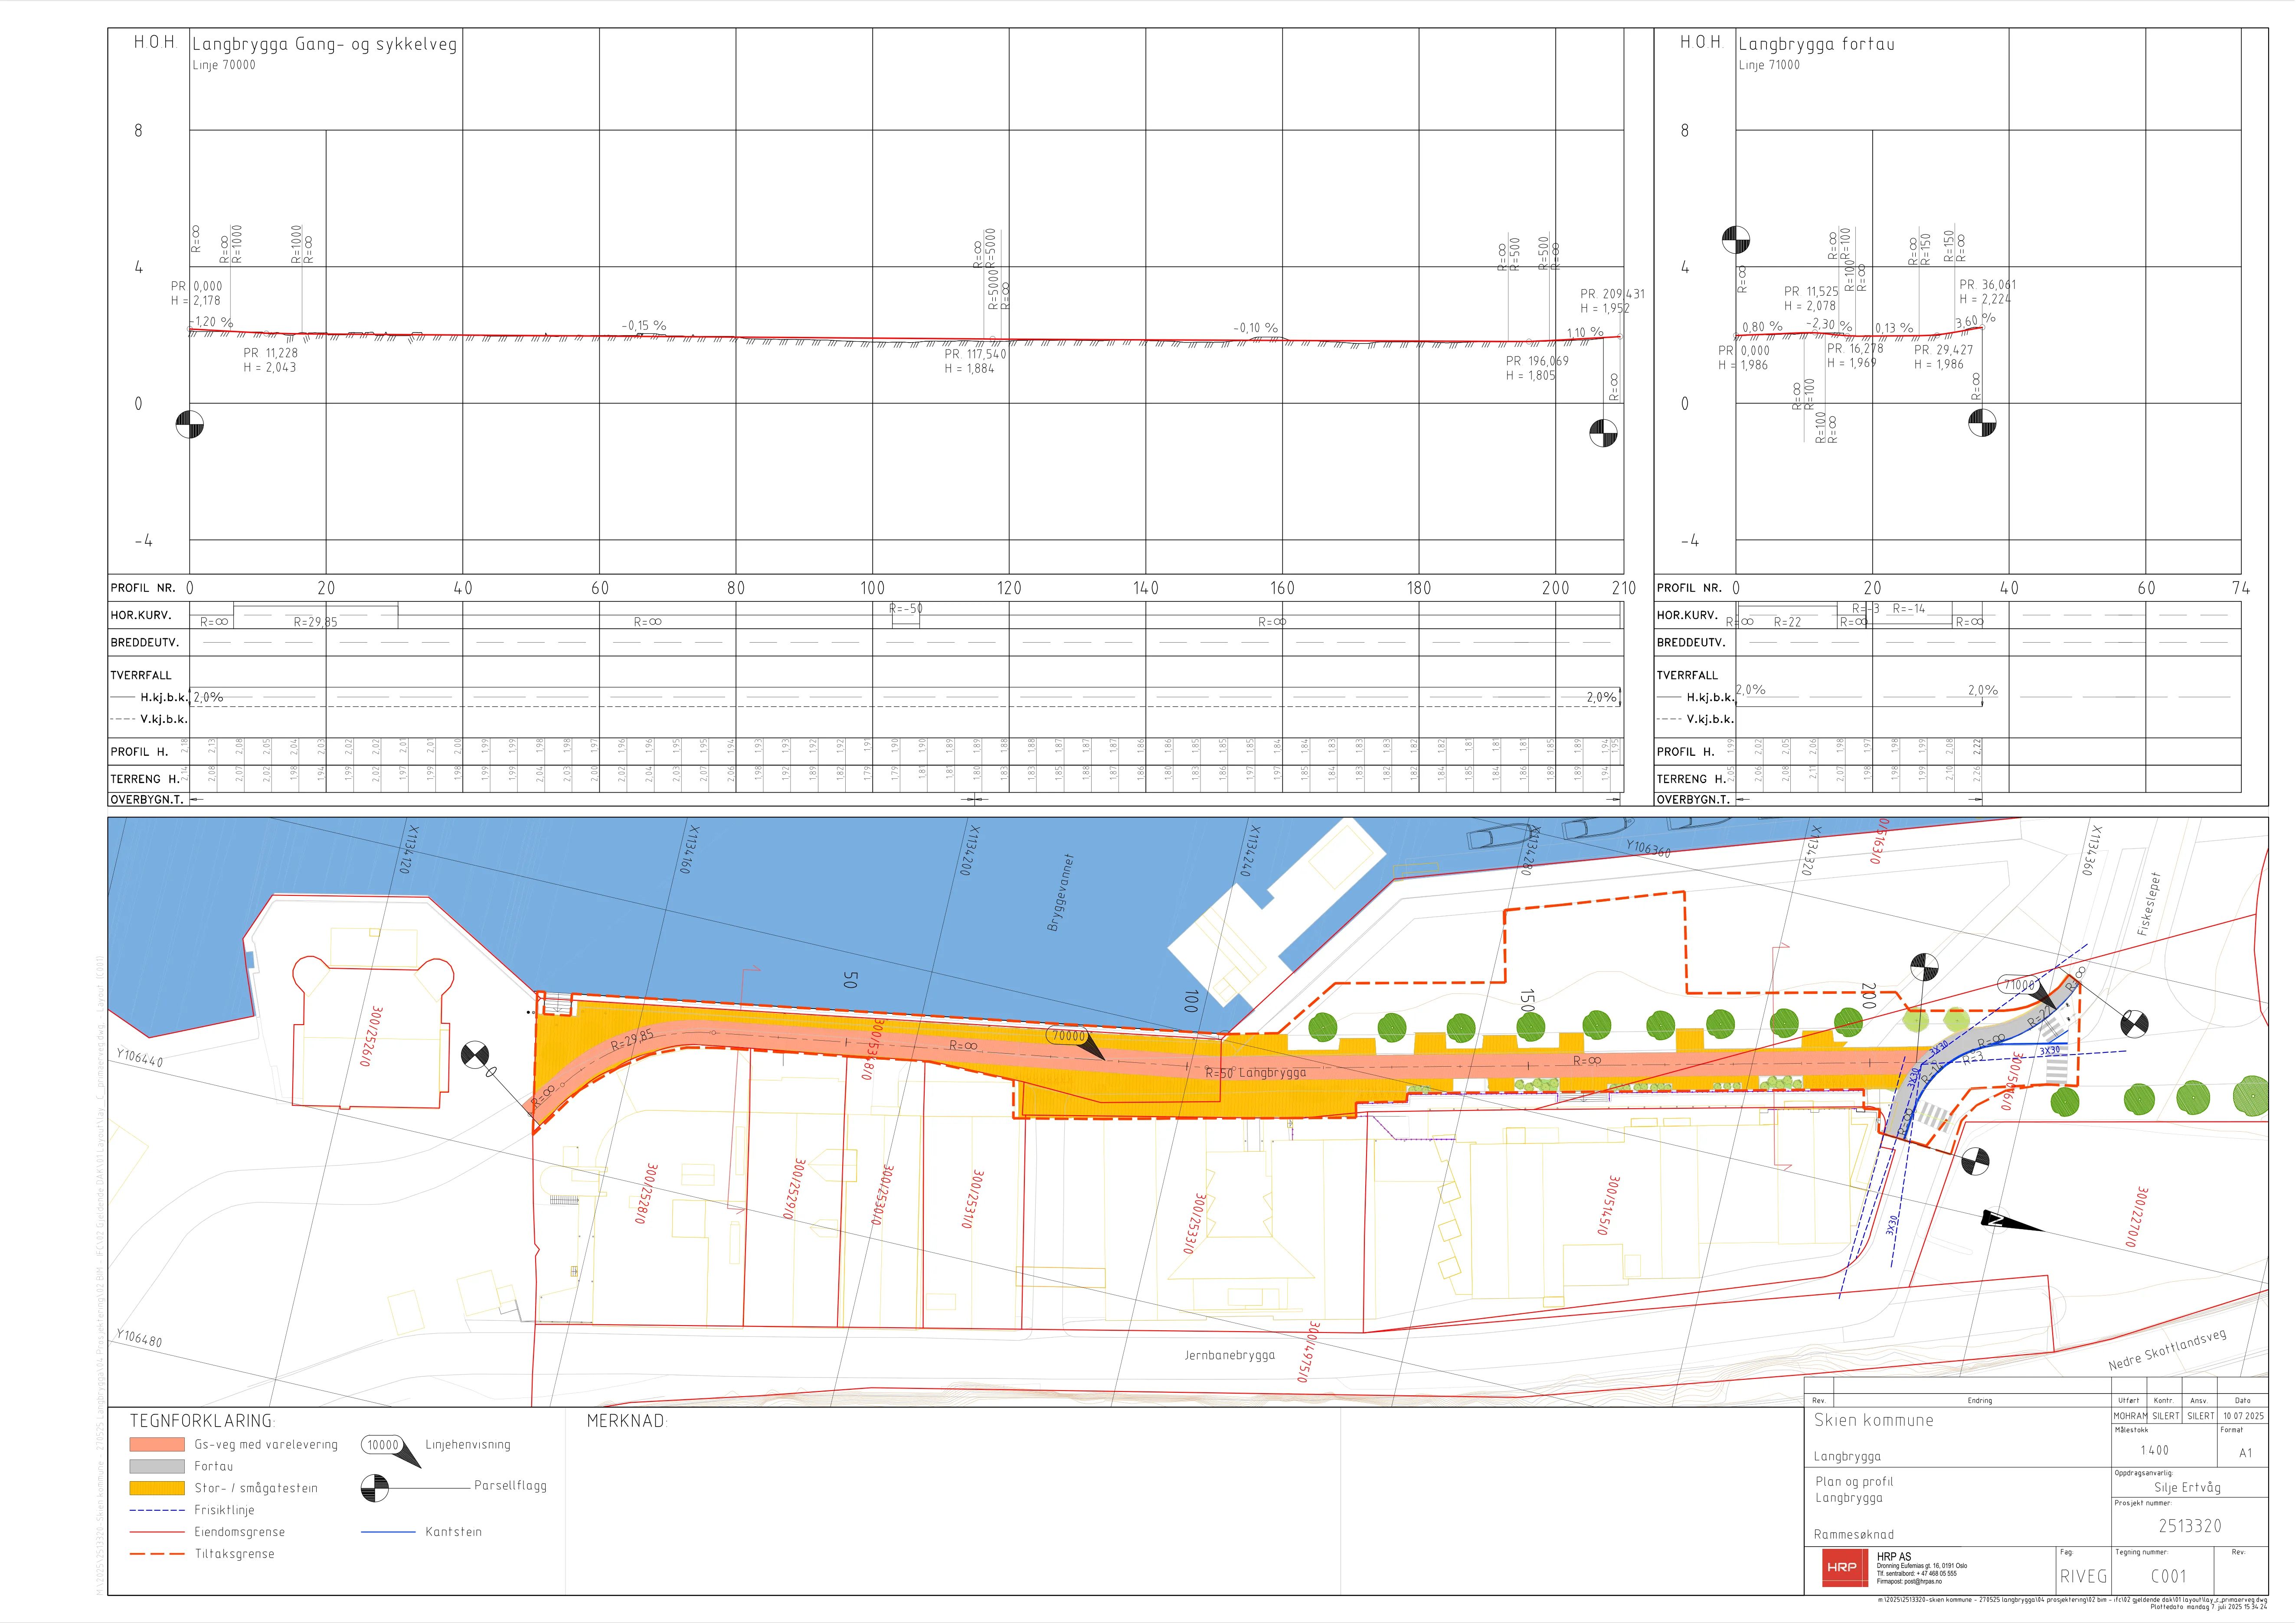This screenshot has width=2296, height=1623.
Task: Click the 'PR 11,228' elevation label
Action: [x=270, y=353]
